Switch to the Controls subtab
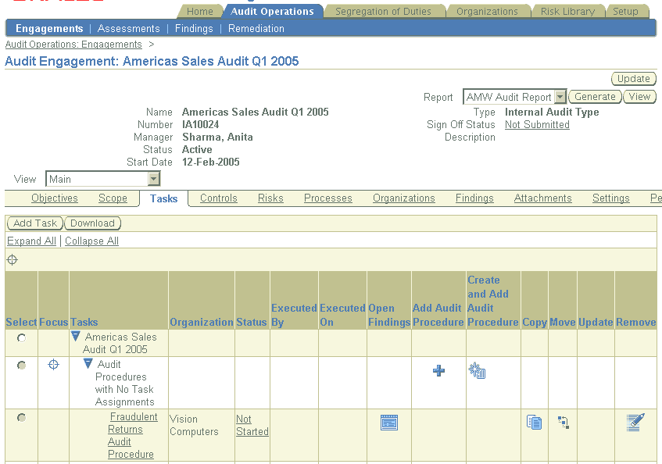 click(219, 198)
